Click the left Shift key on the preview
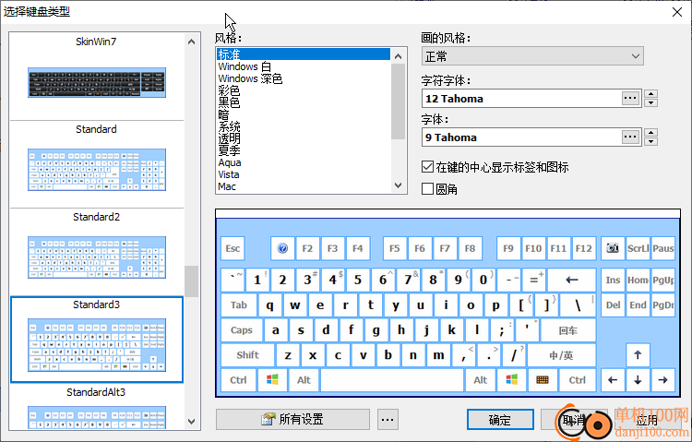The width and height of the screenshot is (692, 442). click(247, 354)
